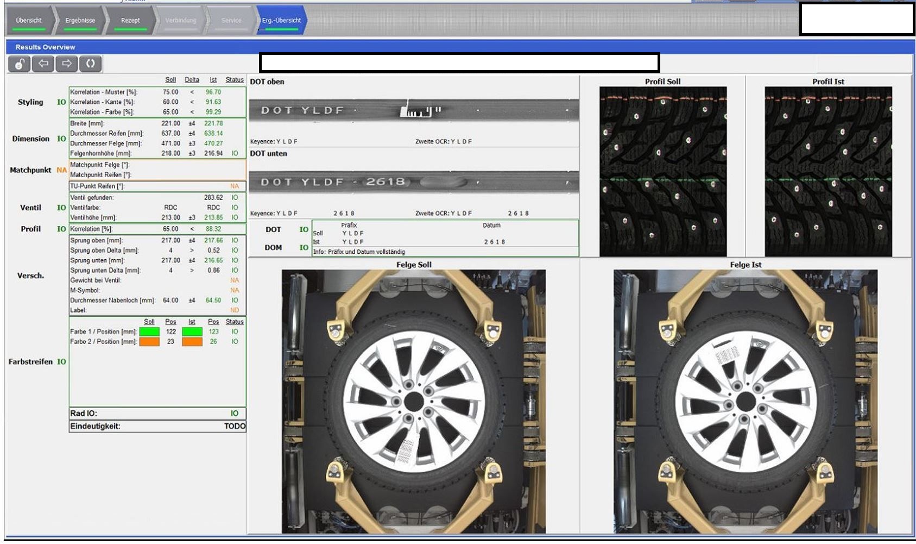
Task: Open the Service tab
Action: (231, 21)
